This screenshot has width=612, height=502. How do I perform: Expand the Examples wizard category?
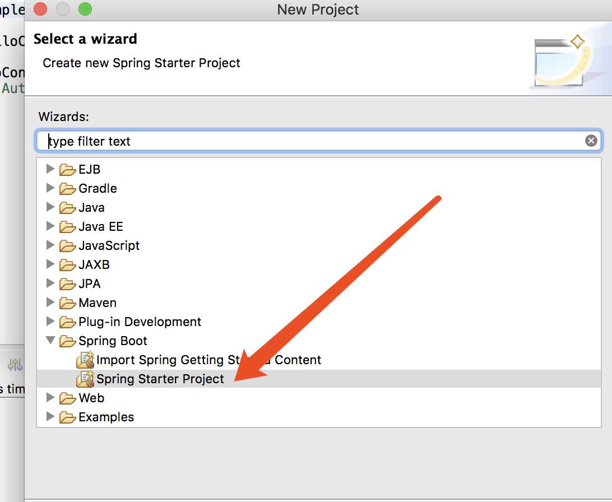click(x=50, y=416)
